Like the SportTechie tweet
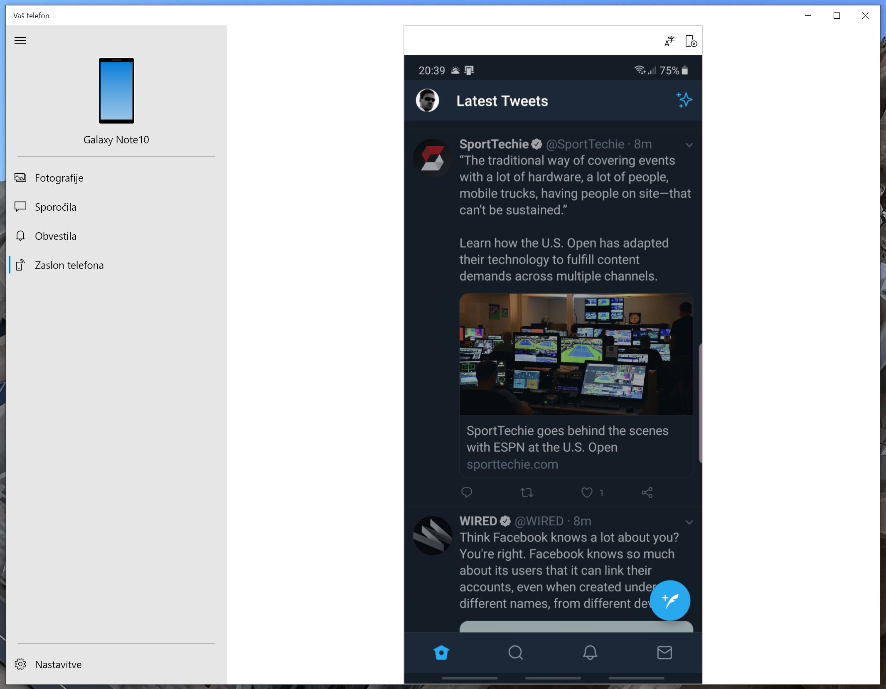Screen dimensions: 886x689 click(587, 493)
